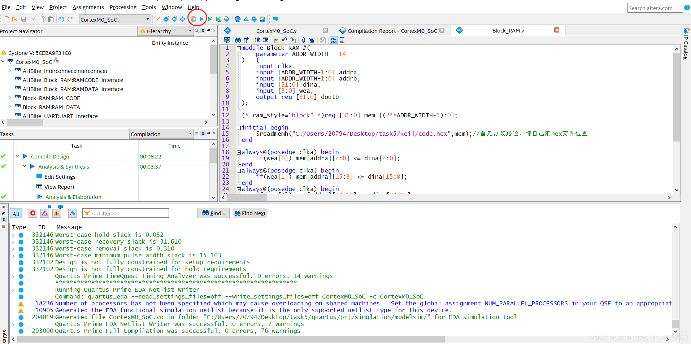The image size is (691, 344).
Task: Open the Hierarchy view dropdown
Action: click(x=165, y=31)
